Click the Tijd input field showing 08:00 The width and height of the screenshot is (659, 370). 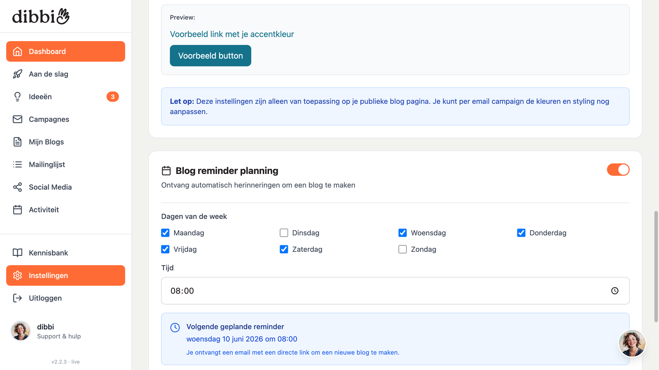(x=395, y=291)
